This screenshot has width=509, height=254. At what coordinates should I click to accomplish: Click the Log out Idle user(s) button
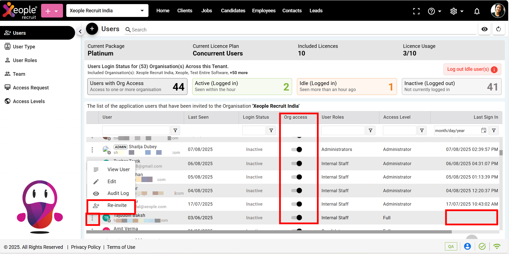472,69
